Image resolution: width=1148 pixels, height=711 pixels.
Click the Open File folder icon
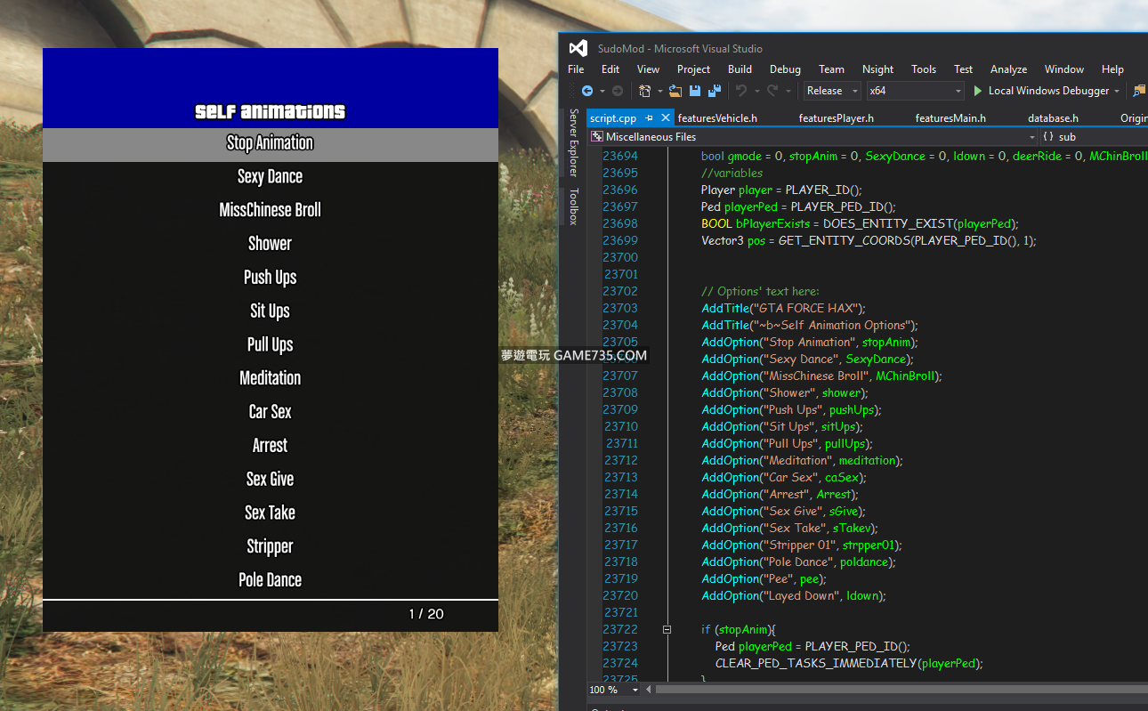tap(675, 91)
